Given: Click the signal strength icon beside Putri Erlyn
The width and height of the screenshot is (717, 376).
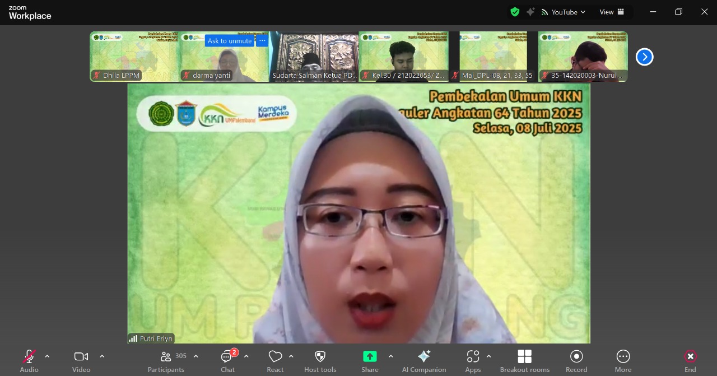Looking at the screenshot, I should click(x=133, y=338).
